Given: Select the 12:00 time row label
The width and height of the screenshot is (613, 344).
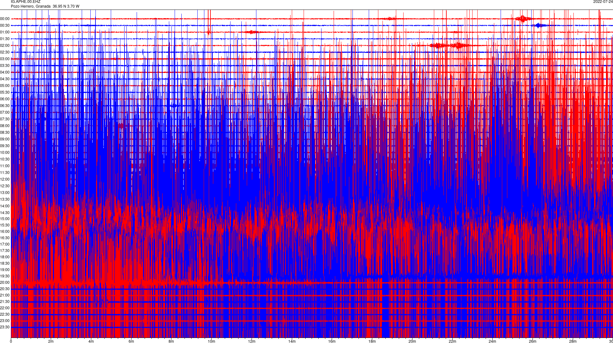Looking at the screenshot, I should (x=5, y=179).
